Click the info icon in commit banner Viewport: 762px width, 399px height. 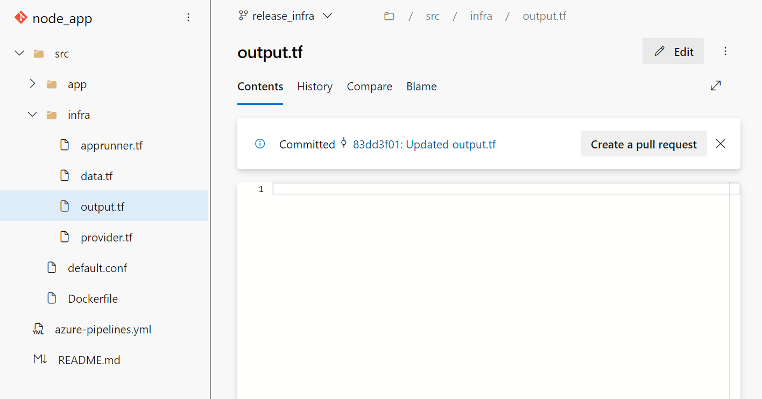click(260, 144)
